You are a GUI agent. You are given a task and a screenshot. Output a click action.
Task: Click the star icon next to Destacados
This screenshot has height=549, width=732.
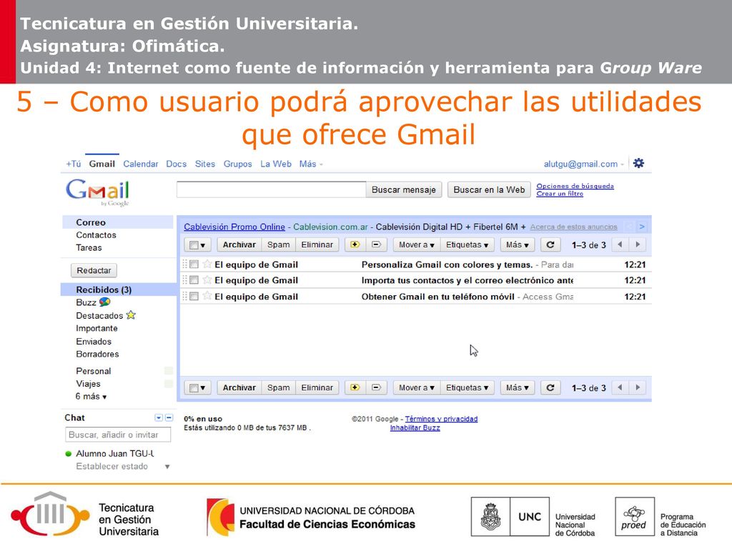(x=132, y=315)
